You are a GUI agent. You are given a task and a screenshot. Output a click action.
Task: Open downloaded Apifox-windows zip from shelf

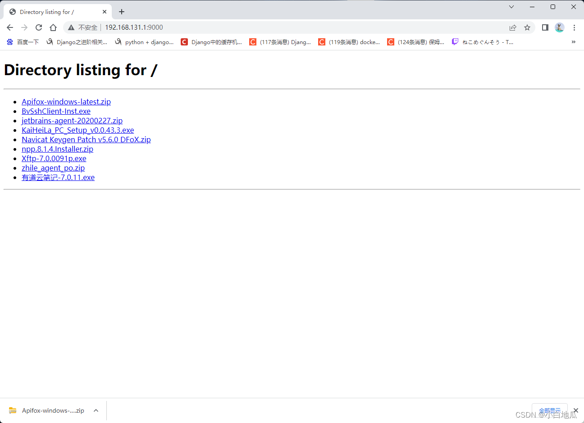click(46, 410)
